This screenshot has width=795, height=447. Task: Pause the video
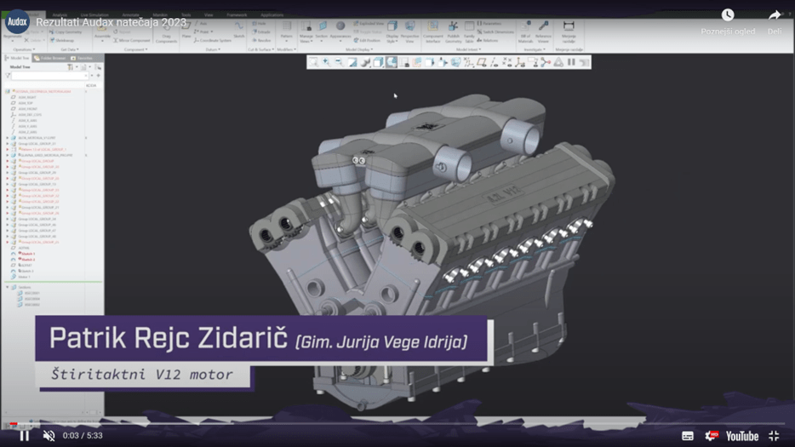point(25,436)
